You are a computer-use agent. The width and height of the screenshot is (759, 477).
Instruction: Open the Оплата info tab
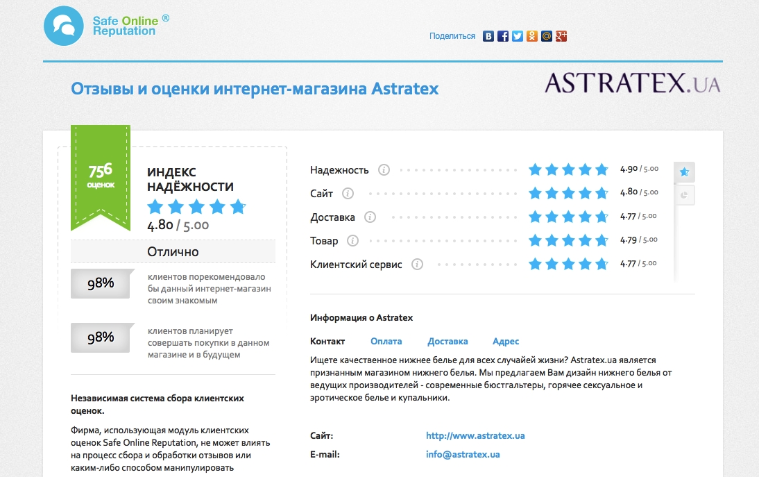pyautogui.click(x=386, y=342)
